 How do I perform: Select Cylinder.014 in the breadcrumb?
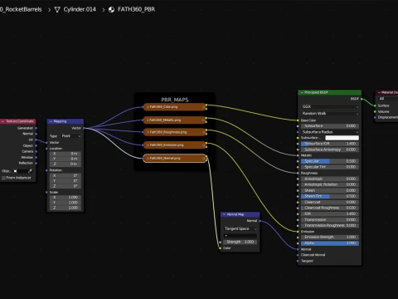pos(80,9)
